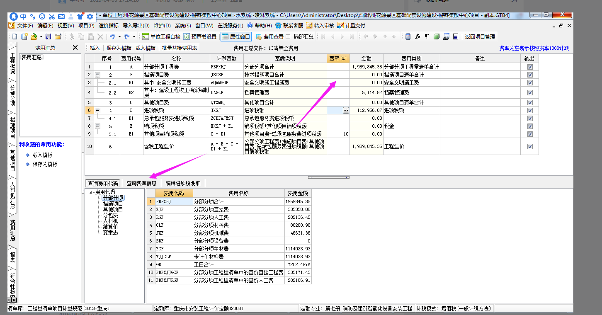This screenshot has width=602, height=315.
Task: Select 措施项目 in the 费用代码 tree
Action: (113, 204)
